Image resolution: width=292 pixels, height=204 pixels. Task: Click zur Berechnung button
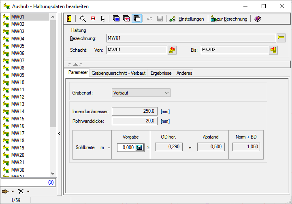point(229,19)
